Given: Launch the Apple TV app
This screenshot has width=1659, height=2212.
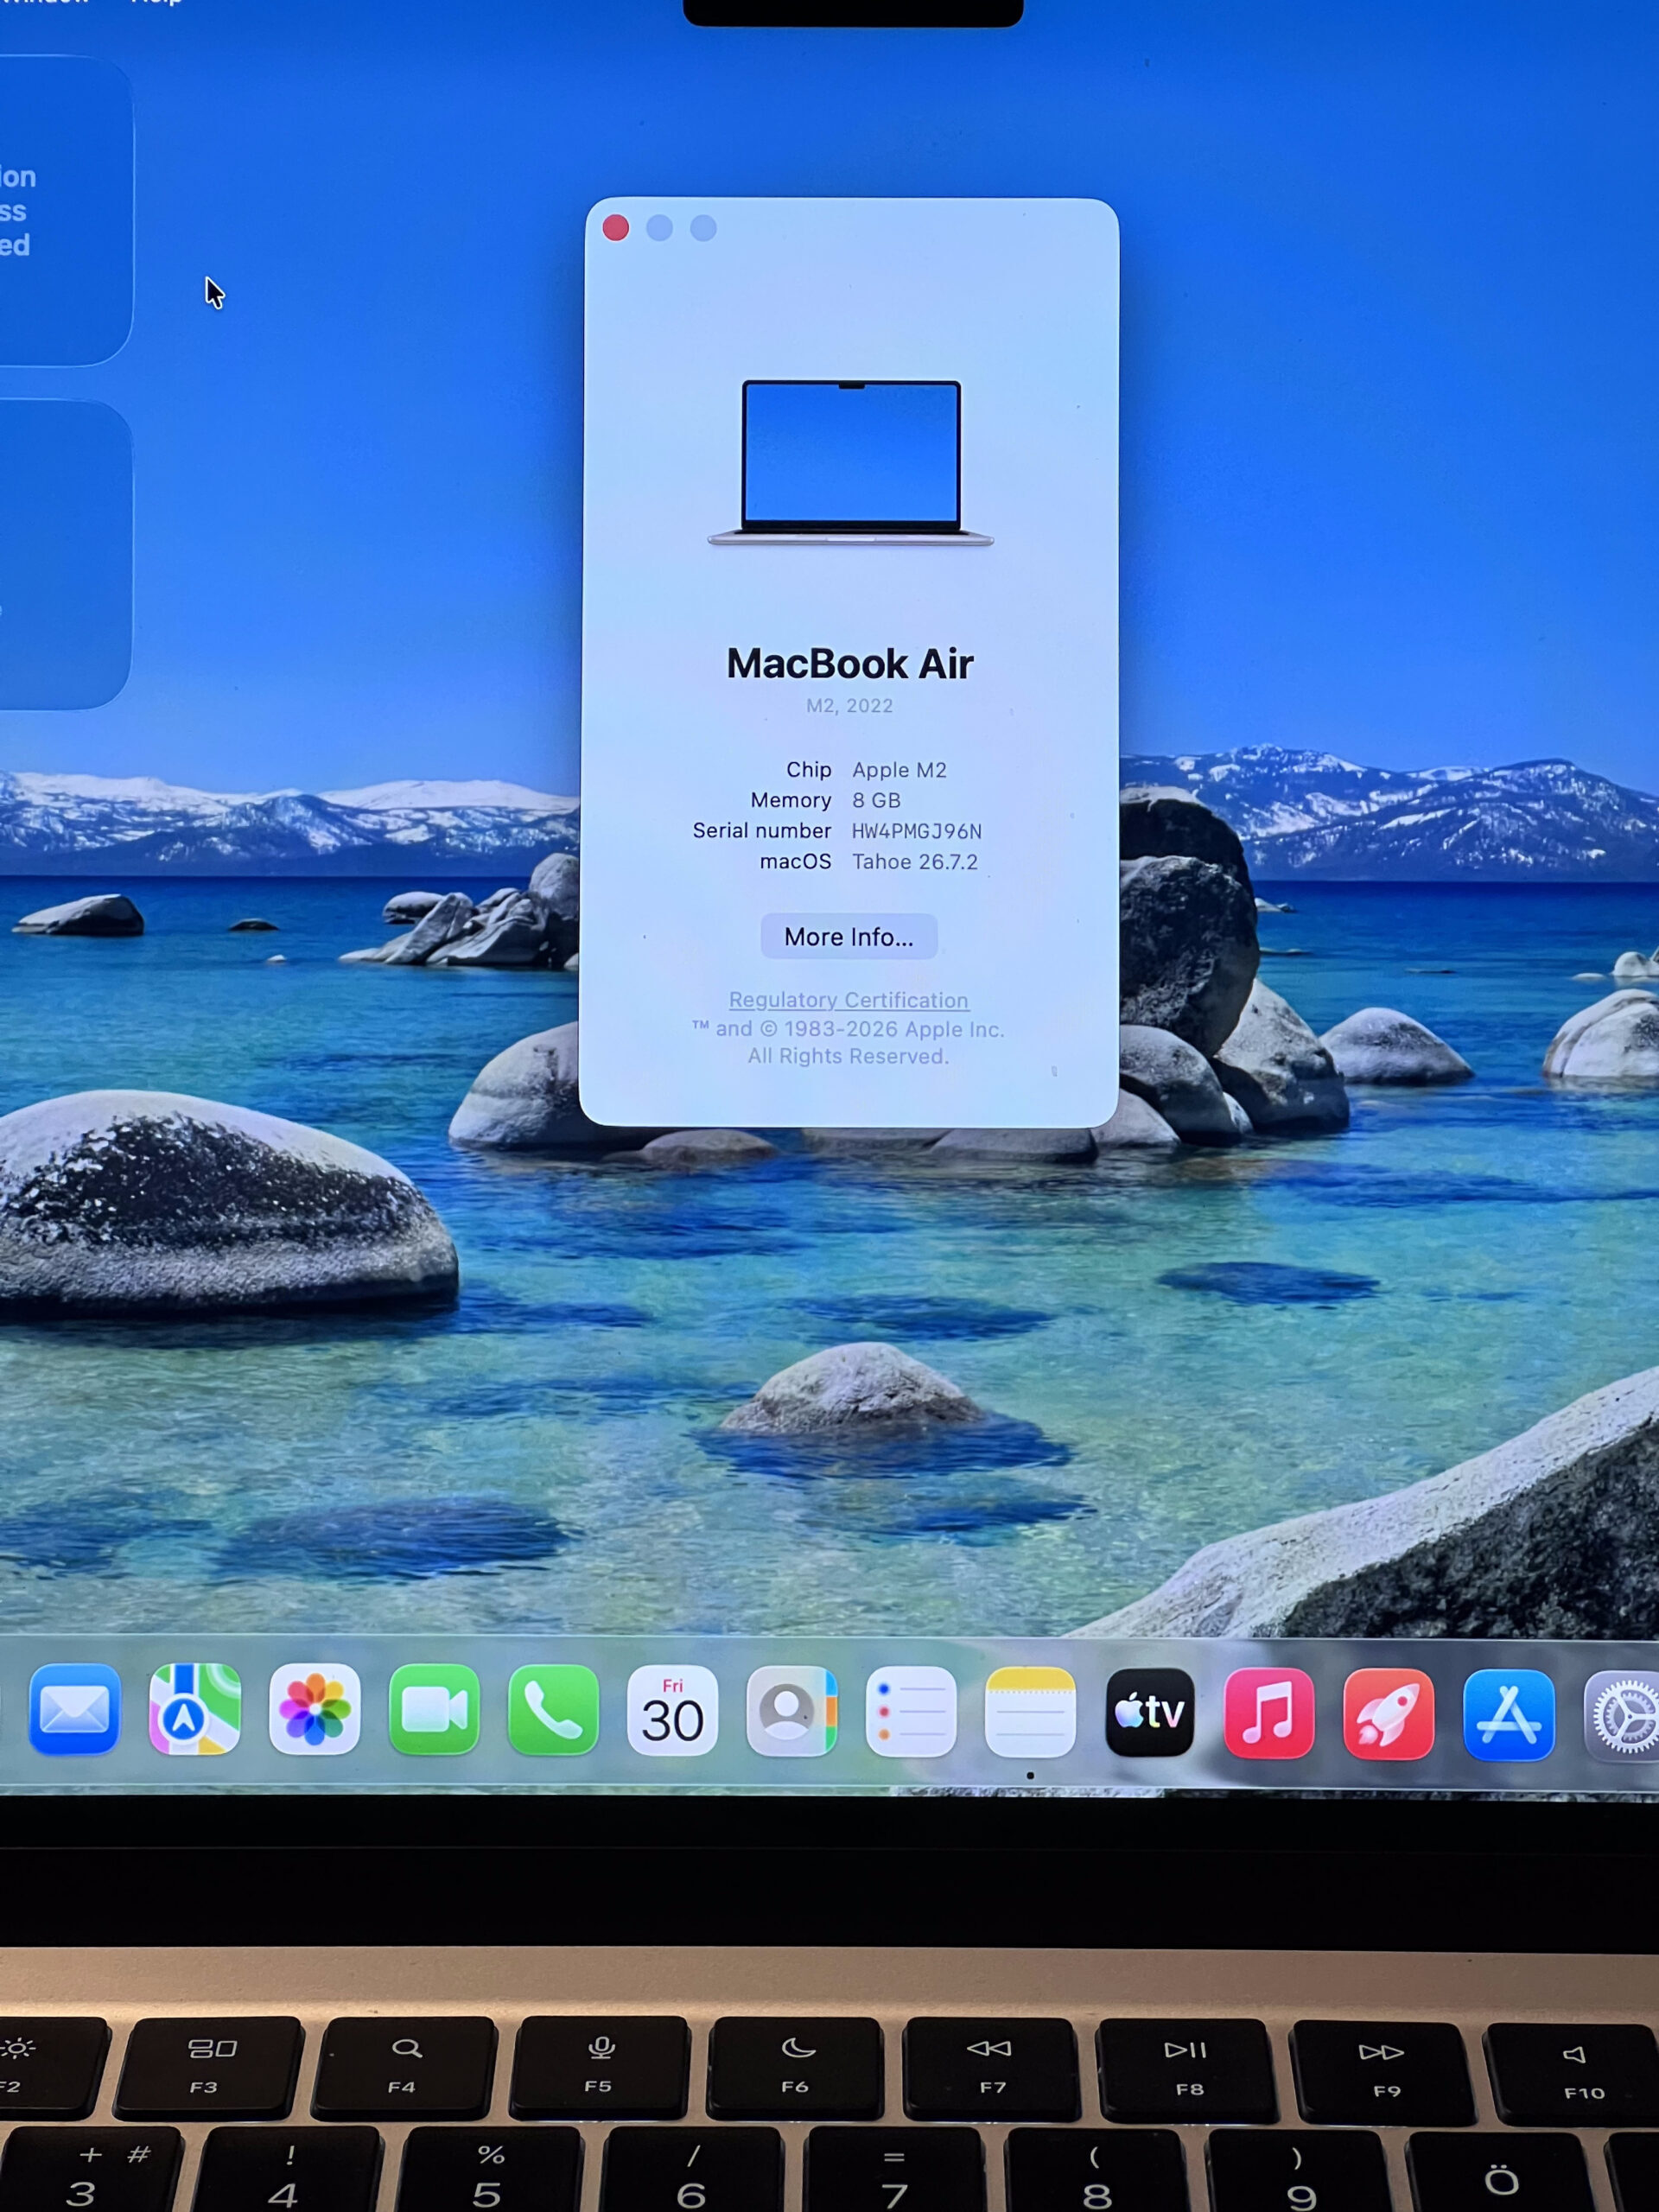Looking at the screenshot, I should [x=1150, y=1712].
